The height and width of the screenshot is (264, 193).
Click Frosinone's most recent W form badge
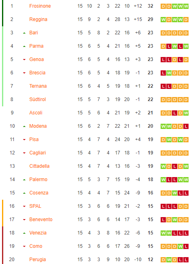point(186,6)
